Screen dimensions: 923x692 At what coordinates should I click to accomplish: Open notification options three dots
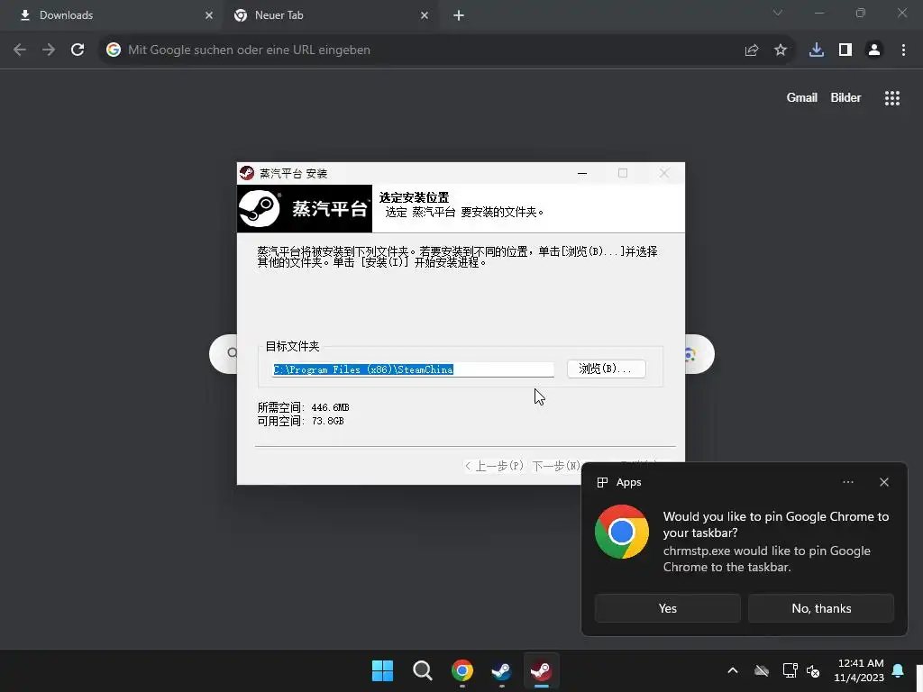tap(847, 482)
